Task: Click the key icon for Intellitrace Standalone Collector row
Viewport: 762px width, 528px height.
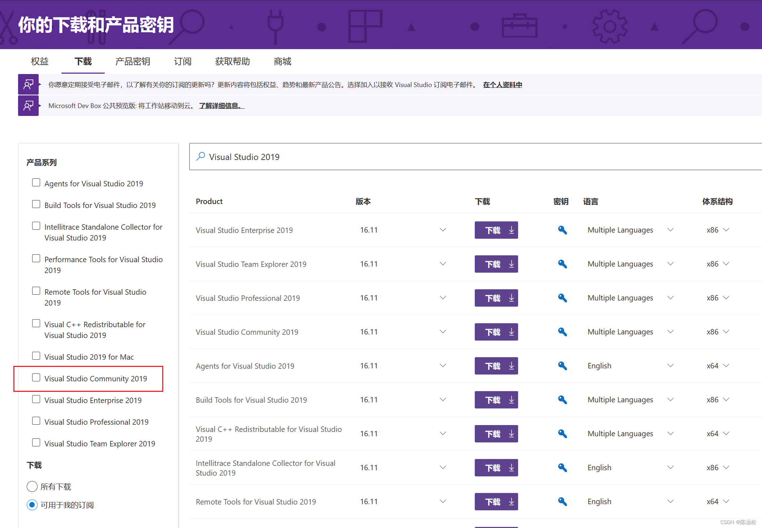Action: click(x=562, y=468)
